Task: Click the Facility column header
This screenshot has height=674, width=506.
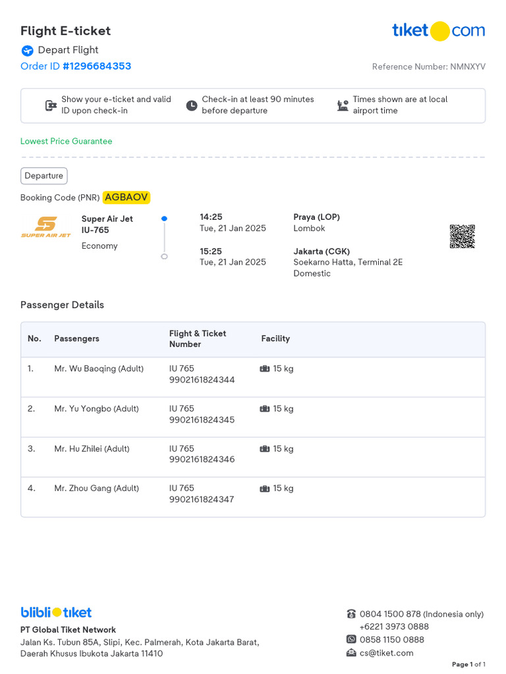Action: (275, 339)
